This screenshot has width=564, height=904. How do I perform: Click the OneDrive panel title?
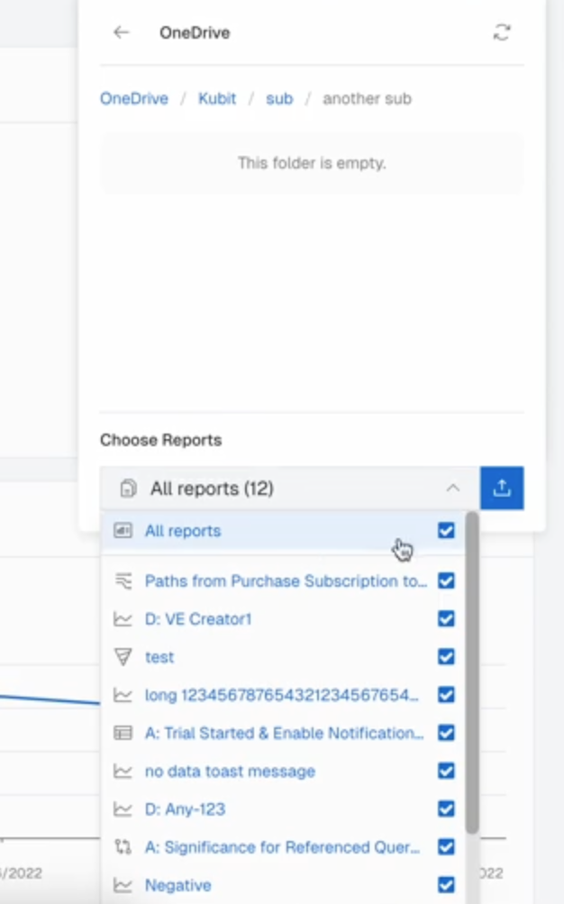[x=195, y=32]
